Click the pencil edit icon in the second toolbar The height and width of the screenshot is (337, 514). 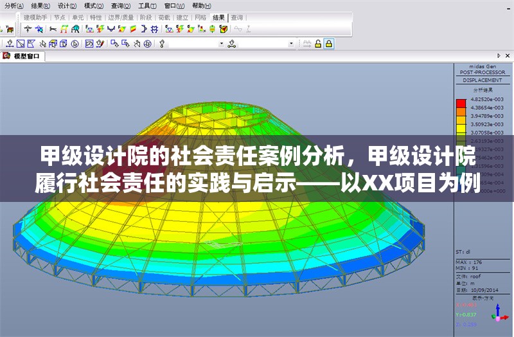click(101, 44)
